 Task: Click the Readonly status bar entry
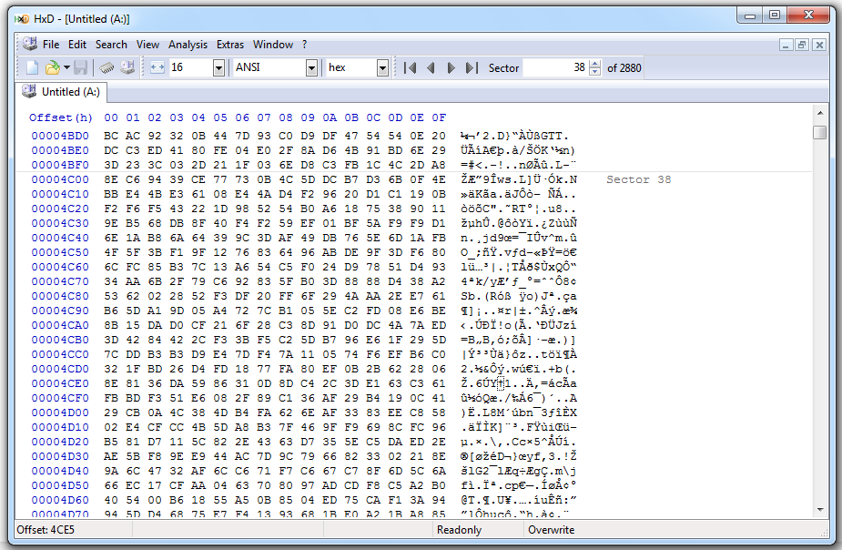coord(459,530)
